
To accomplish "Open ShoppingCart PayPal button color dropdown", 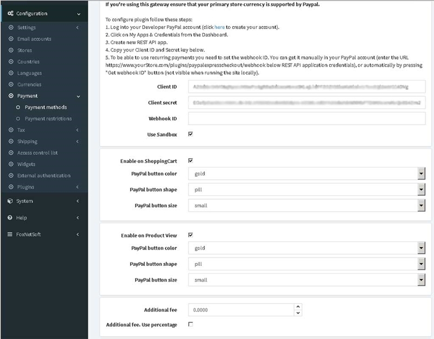I will click(x=307, y=174).
